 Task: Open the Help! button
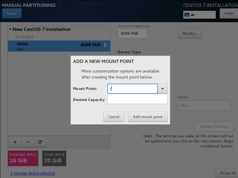tap(229, 13)
